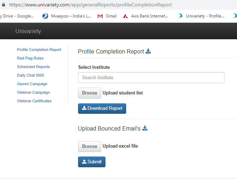This screenshot has height=179, width=237.
Task: Click the Download Report button
Action: (102, 108)
